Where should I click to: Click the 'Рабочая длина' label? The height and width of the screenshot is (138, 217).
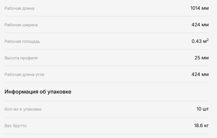click(x=19, y=8)
